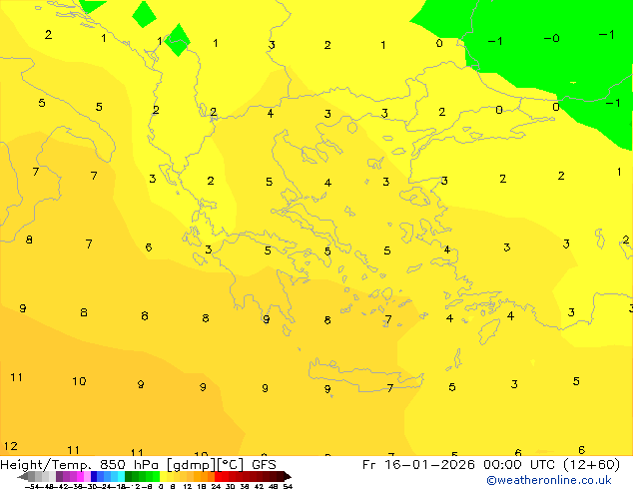This screenshot has height=489, width=633.
Task: Click the outline of Crete island
Action: (x=365, y=375)
